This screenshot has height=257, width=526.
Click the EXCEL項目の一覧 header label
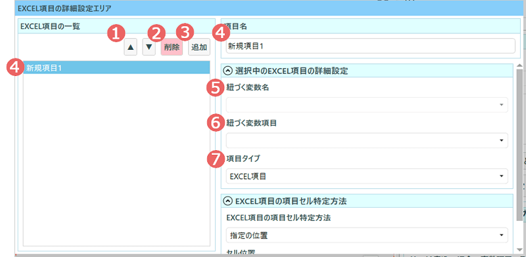[x=51, y=27]
